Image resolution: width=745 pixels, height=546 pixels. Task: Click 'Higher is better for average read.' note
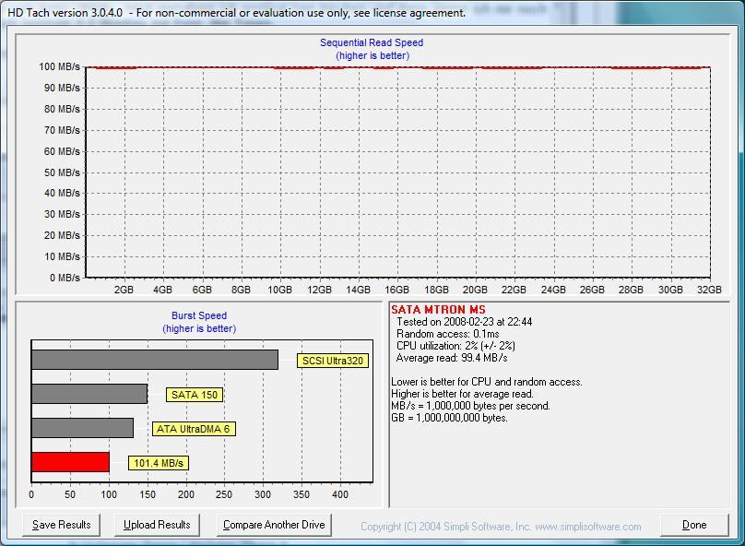(462, 394)
